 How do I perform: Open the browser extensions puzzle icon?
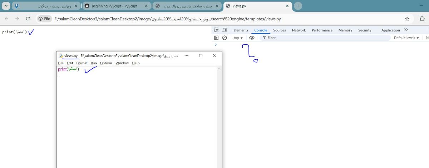(422, 19)
